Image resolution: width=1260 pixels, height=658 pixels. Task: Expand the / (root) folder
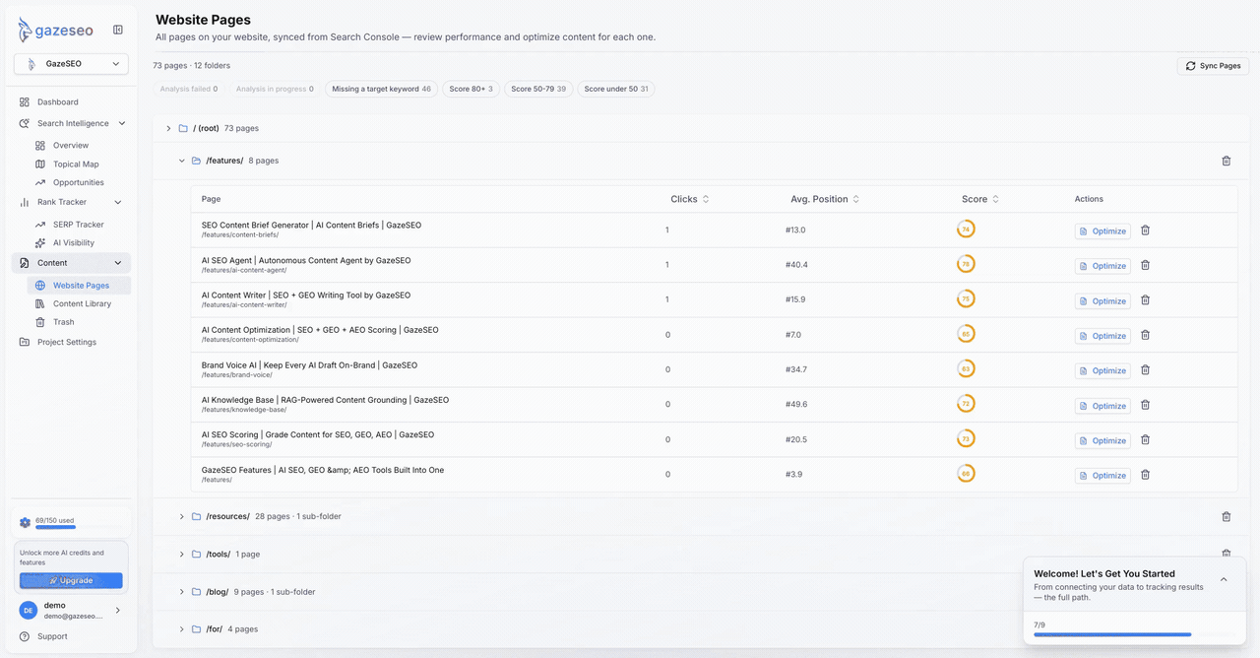pyautogui.click(x=169, y=129)
